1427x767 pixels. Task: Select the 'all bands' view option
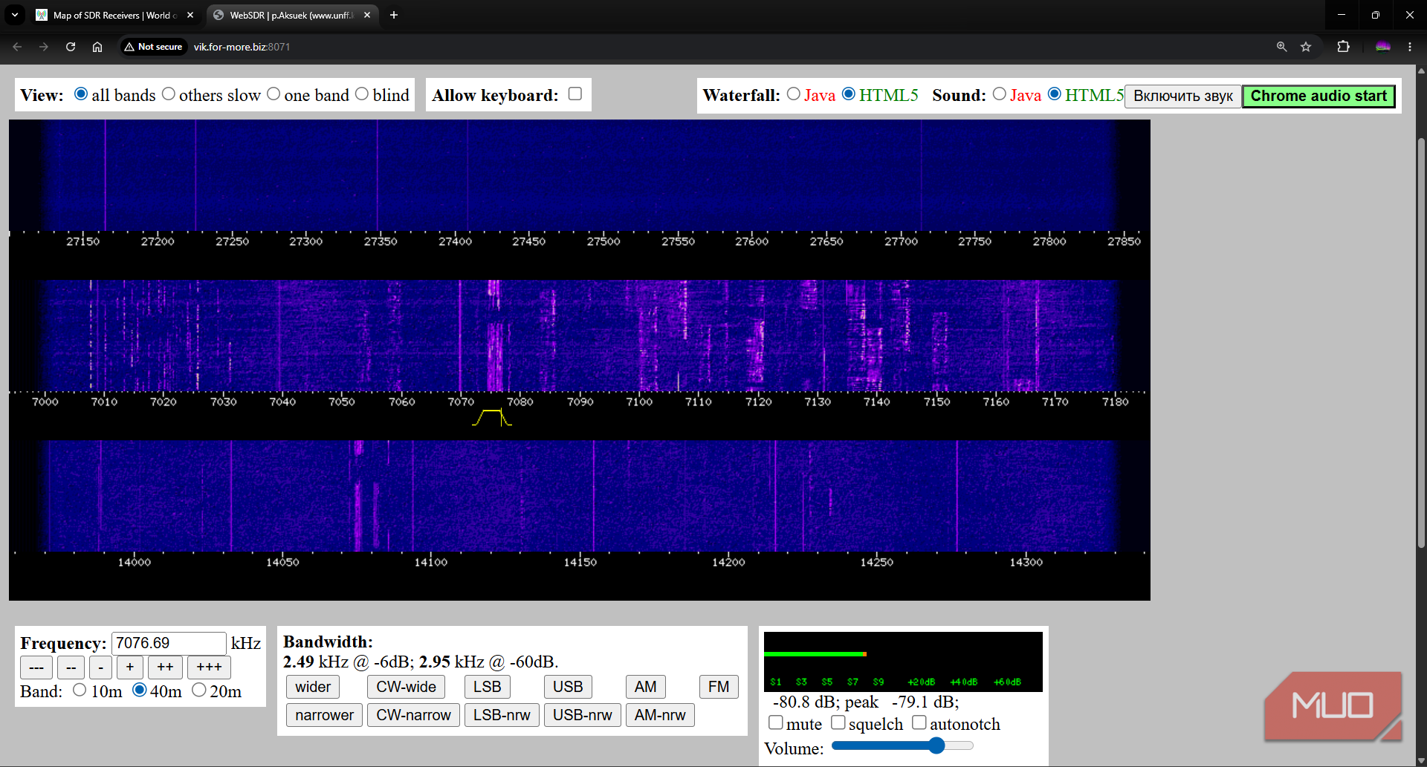[81, 94]
